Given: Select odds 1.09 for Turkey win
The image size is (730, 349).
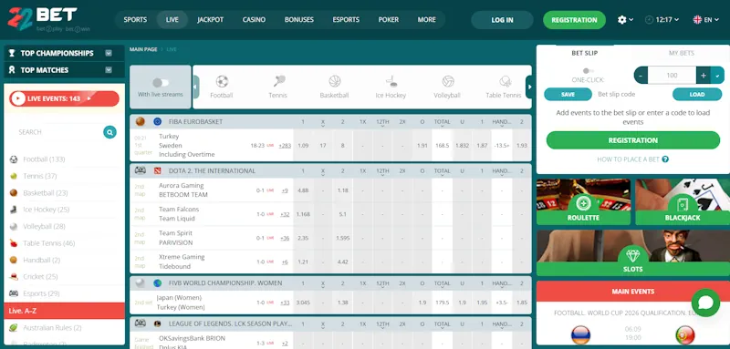Looking at the screenshot, I should [x=303, y=146].
